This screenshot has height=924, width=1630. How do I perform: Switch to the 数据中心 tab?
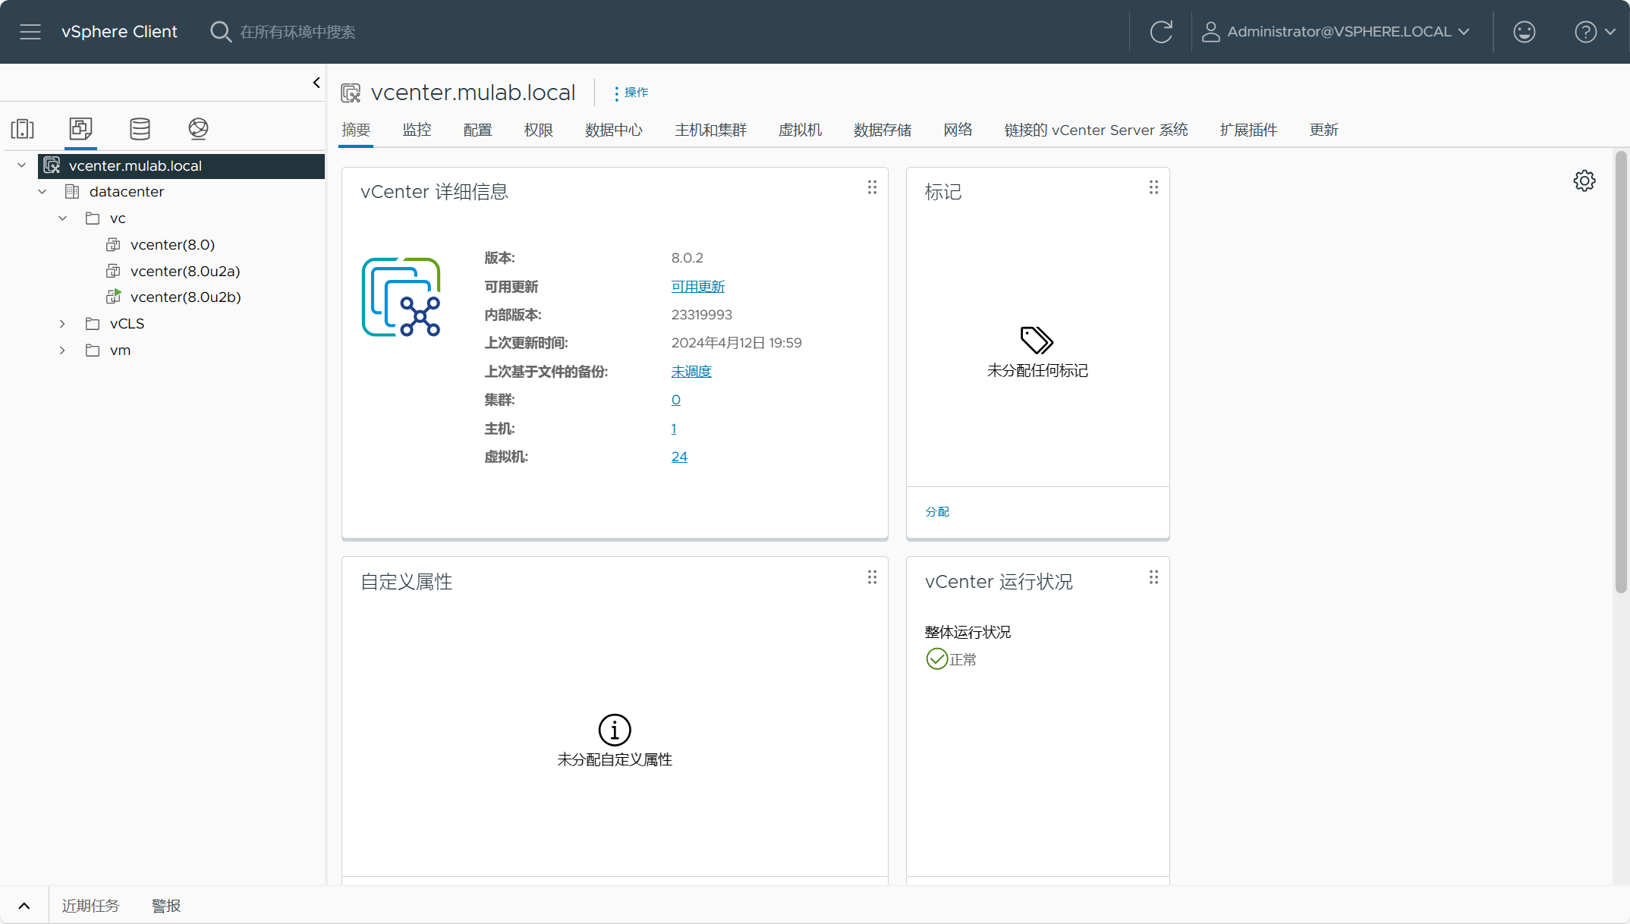tap(614, 130)
